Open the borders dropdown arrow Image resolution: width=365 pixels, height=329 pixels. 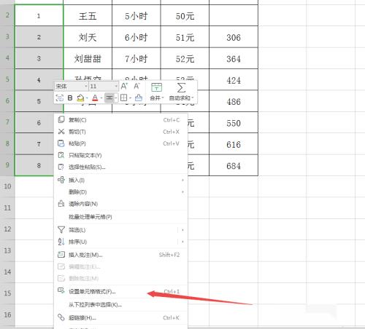pos(131,98)
